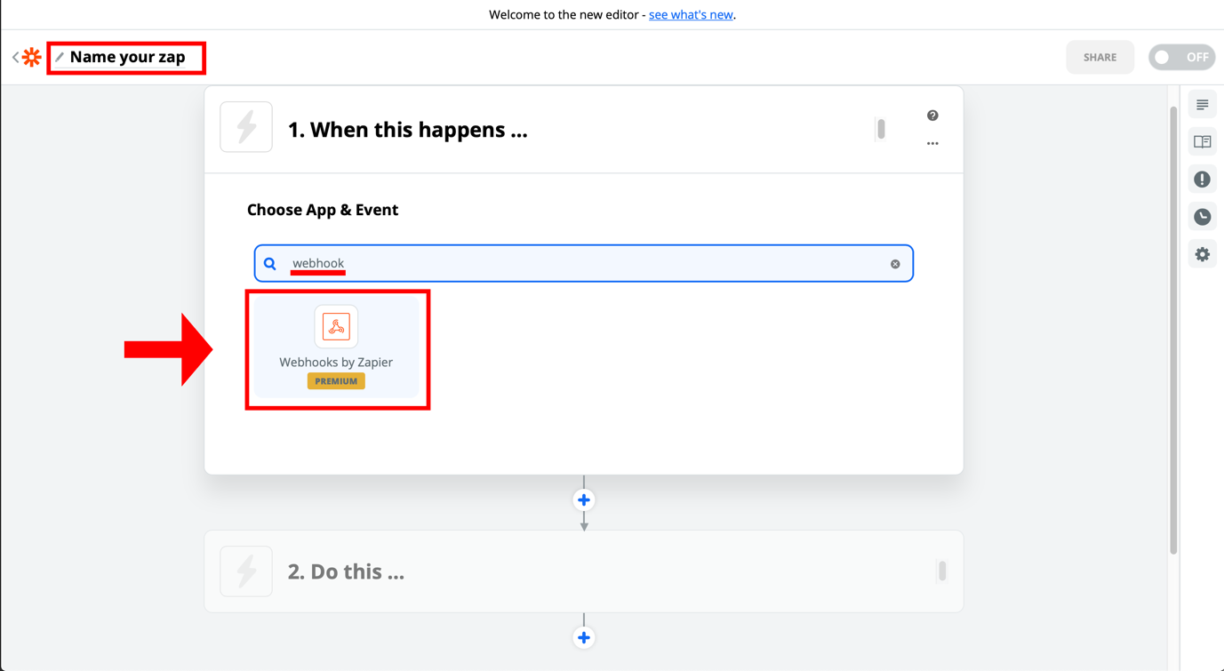Select Webhooks by Zapier app
This screenshot has width=1224, height=671.
tap(336, 347)
